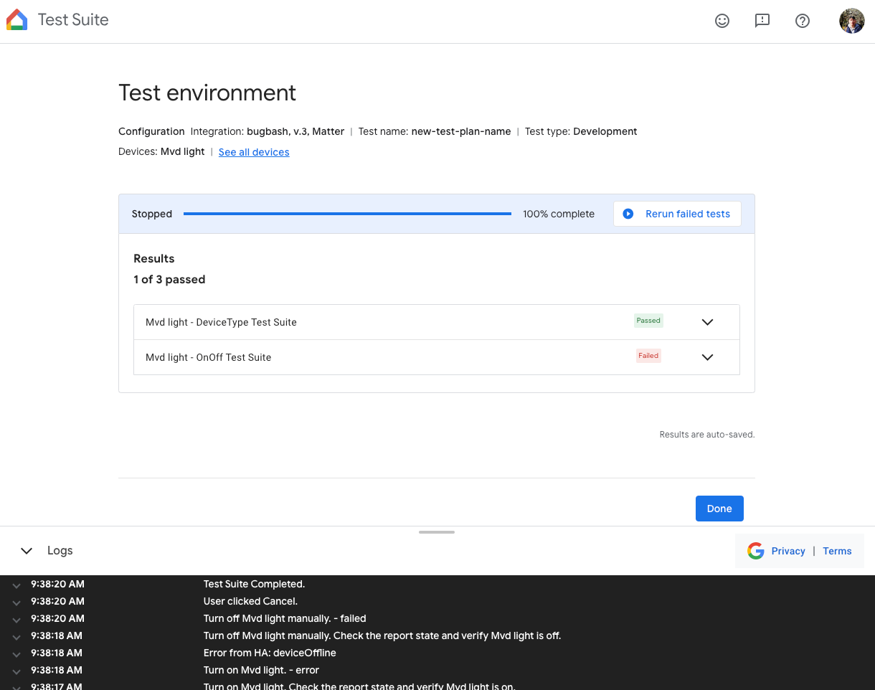Click the send feedback speech bubble icon

coord(762,21)
